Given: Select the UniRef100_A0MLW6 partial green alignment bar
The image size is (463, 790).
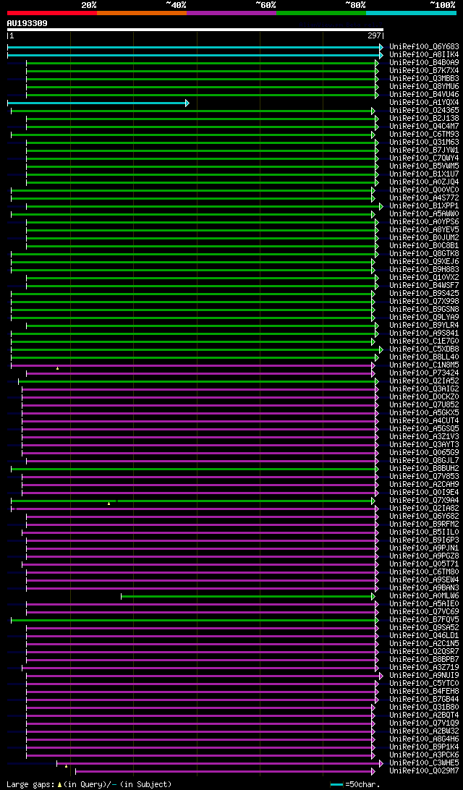Looking at the screenshot, I should (248, 597).
